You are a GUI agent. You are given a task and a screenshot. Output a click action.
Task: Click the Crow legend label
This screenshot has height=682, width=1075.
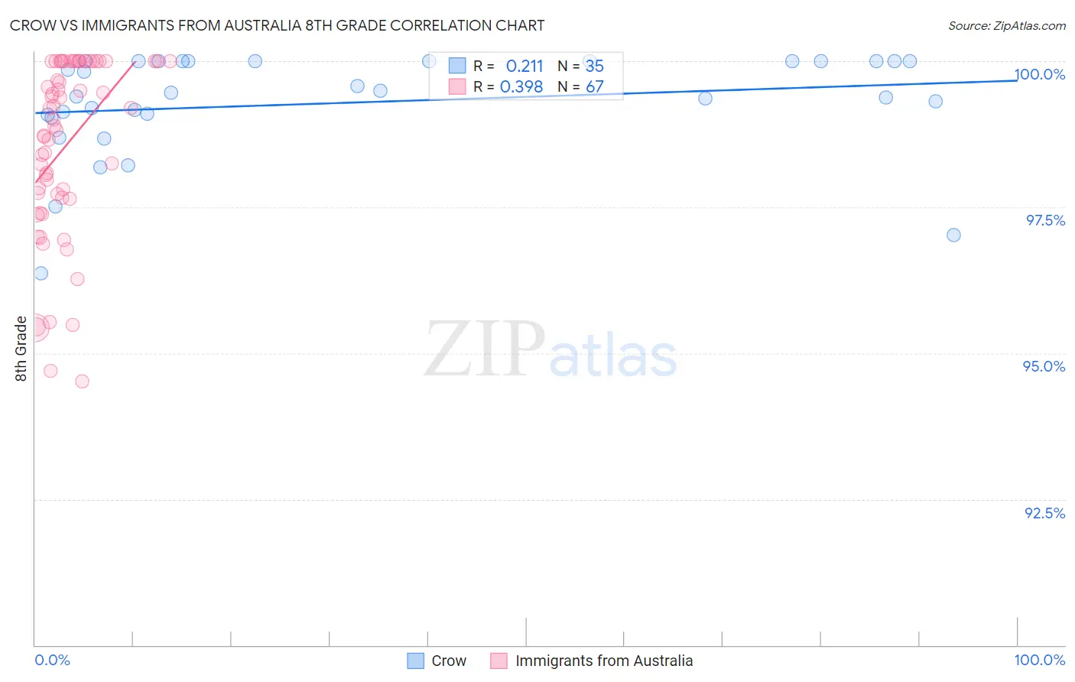(x=449, y=661)
